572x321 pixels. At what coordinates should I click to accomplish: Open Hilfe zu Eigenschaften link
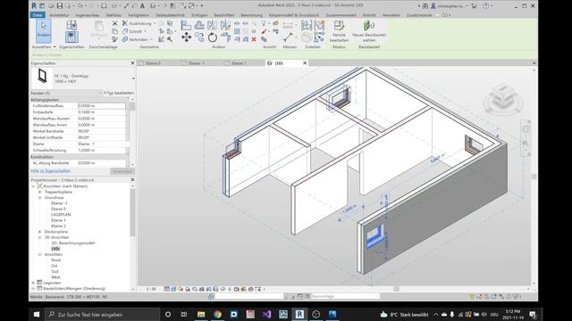pyautogui.click(x=50, y=171)
